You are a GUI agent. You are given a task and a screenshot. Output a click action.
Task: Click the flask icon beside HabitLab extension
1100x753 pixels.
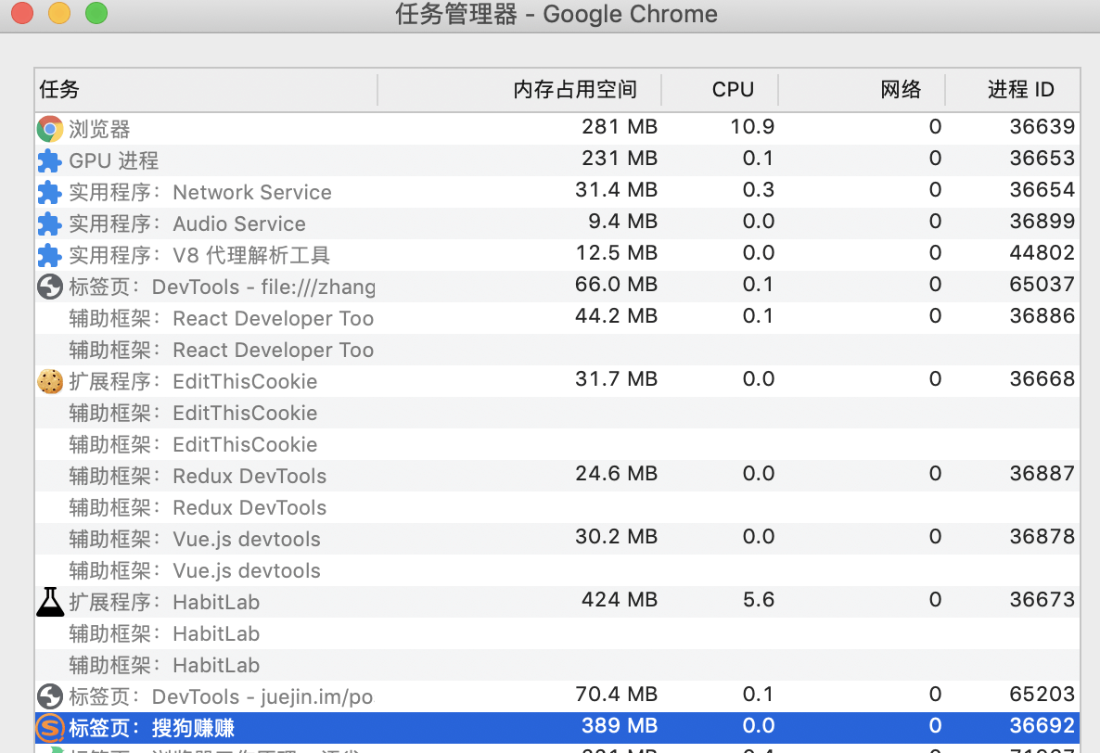50,602
